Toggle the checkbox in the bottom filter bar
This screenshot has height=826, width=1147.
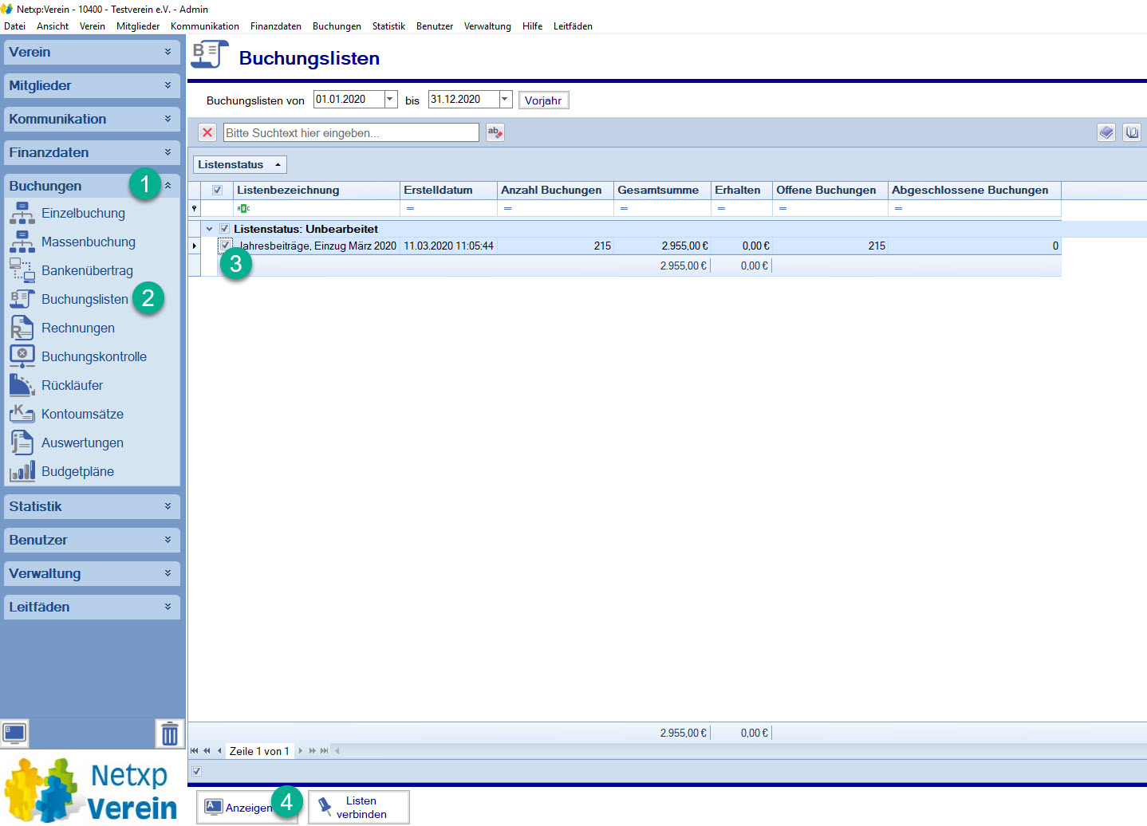tap(197, 771)
